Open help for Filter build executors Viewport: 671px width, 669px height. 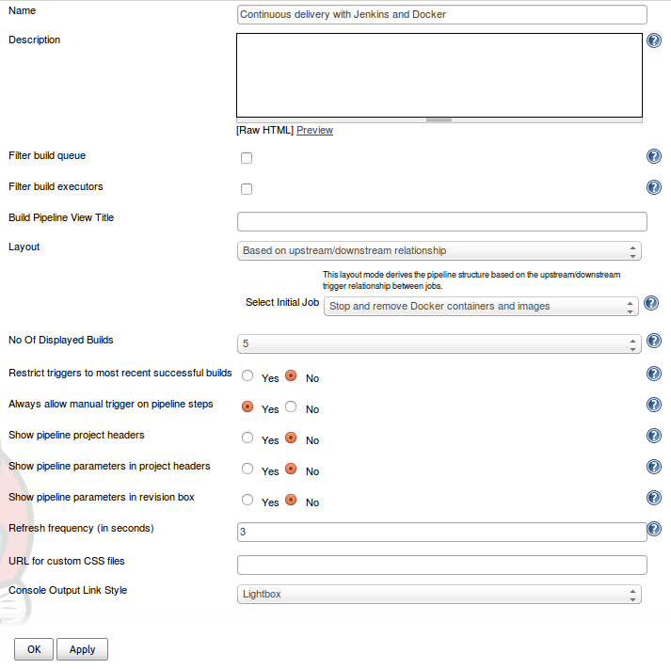[x=654, y=187]
